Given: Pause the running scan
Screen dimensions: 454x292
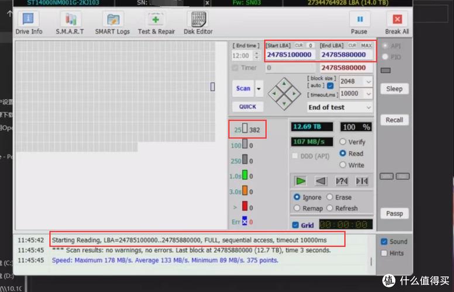Looking at the screenshot, I should point(359,23).
